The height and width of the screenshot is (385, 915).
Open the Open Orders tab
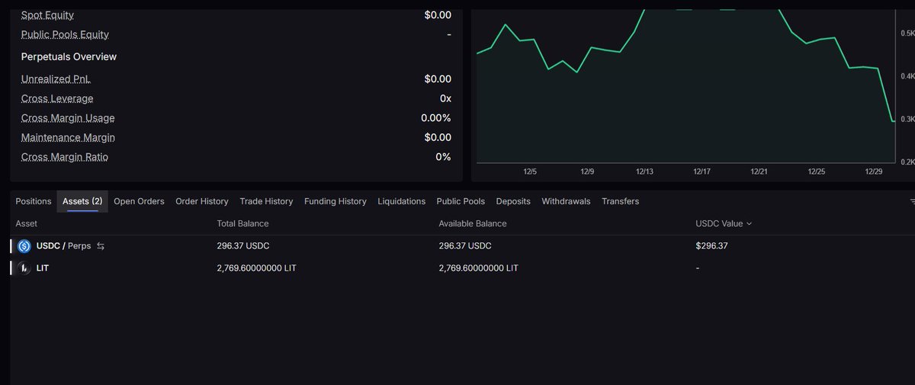click(139, 201)
